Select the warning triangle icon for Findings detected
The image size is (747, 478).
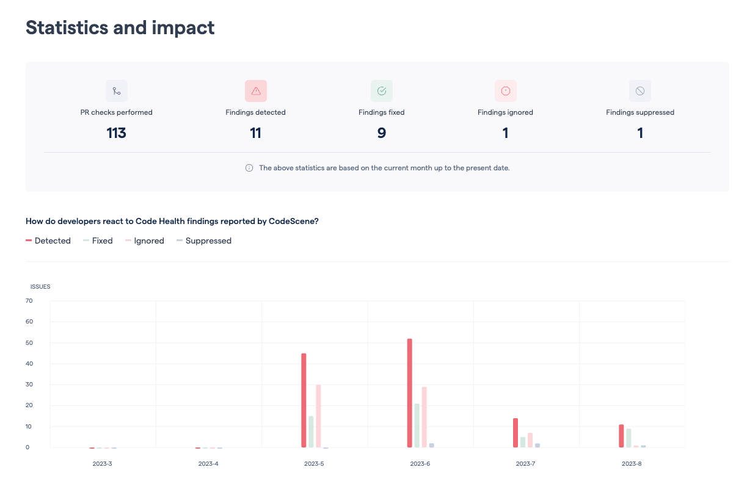(x=256, y=90)
